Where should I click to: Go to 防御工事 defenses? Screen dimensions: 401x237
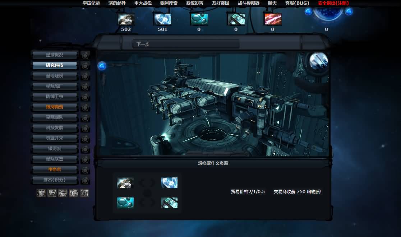[x=55, y=96]
